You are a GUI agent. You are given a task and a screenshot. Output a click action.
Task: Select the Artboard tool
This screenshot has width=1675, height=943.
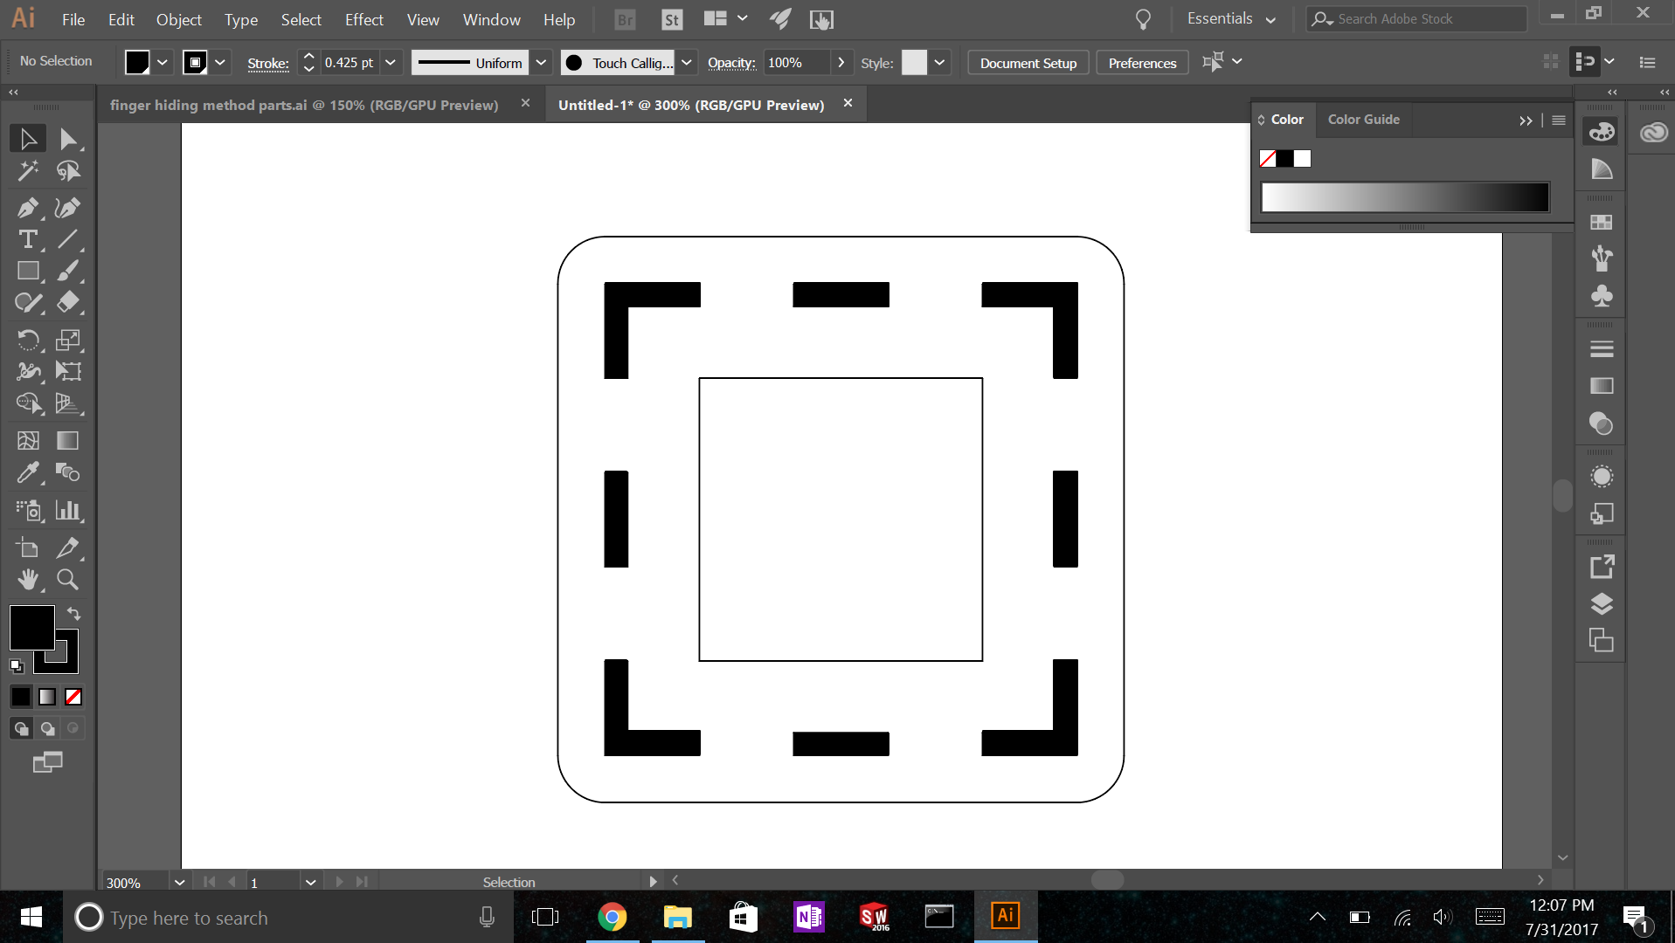click(28, 548)
